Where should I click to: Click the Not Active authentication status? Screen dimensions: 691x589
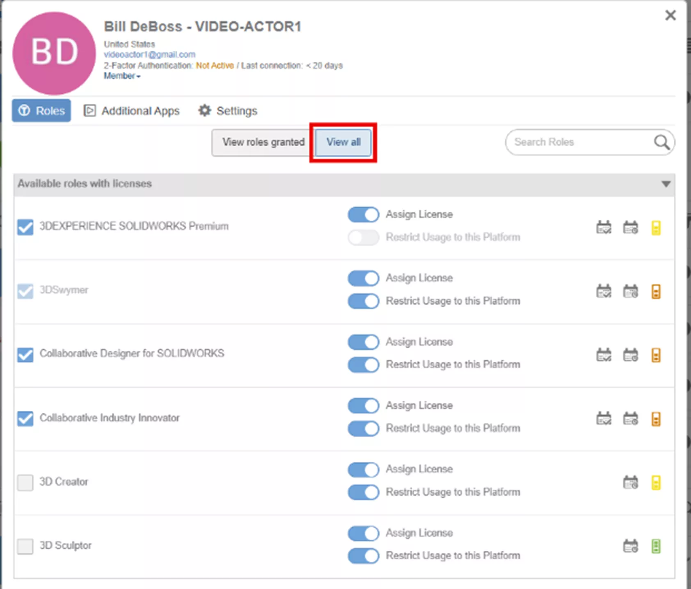pos(215,66)
